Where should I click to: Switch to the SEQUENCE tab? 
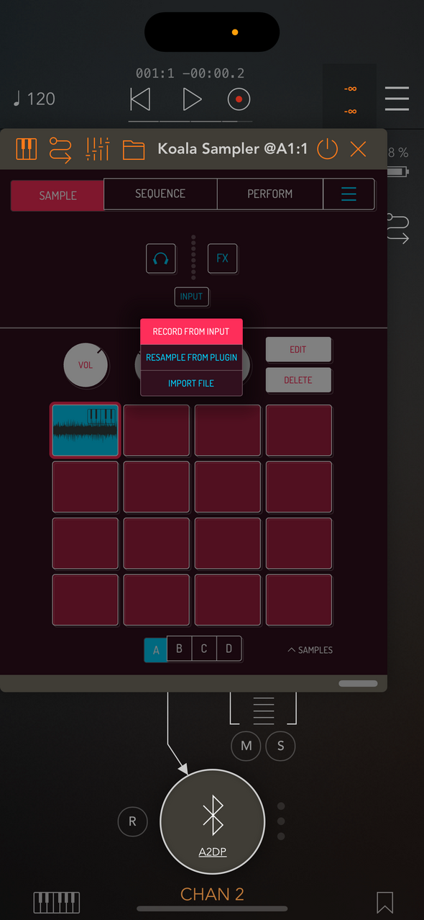pos(160,194)
